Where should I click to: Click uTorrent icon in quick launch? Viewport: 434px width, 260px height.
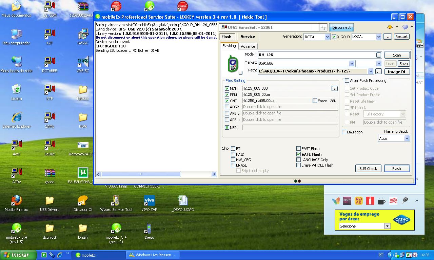(44, 255)
